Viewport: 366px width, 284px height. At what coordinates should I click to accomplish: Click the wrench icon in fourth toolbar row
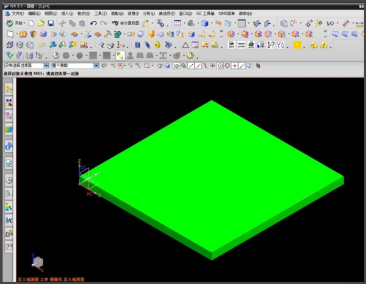[x=190, y=56]
